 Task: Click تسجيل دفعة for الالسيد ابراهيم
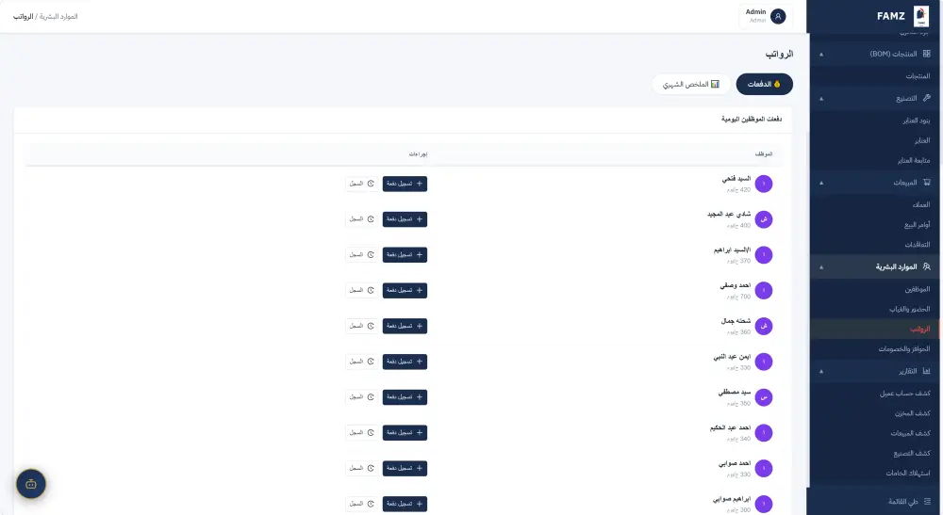[x=405, y=254]
